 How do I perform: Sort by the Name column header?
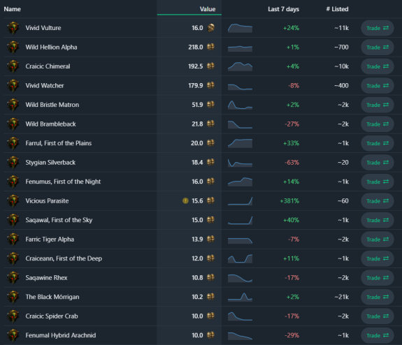(x=13, y=9)
